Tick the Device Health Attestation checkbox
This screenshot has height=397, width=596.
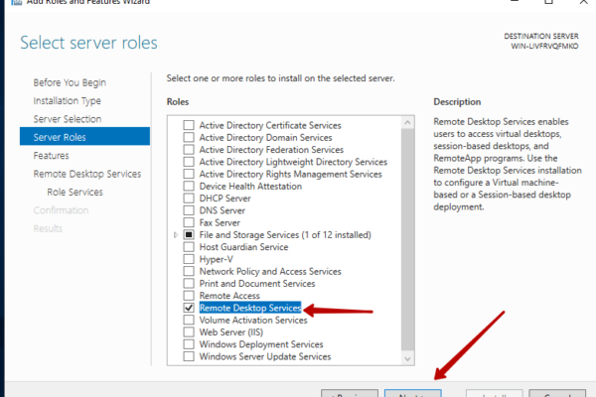189,186
